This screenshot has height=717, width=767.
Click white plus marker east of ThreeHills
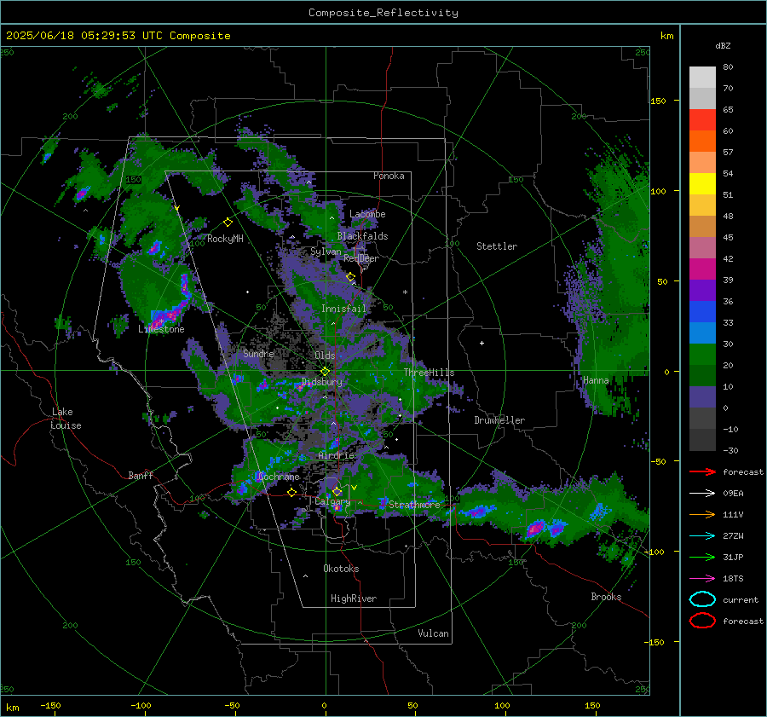482,343
